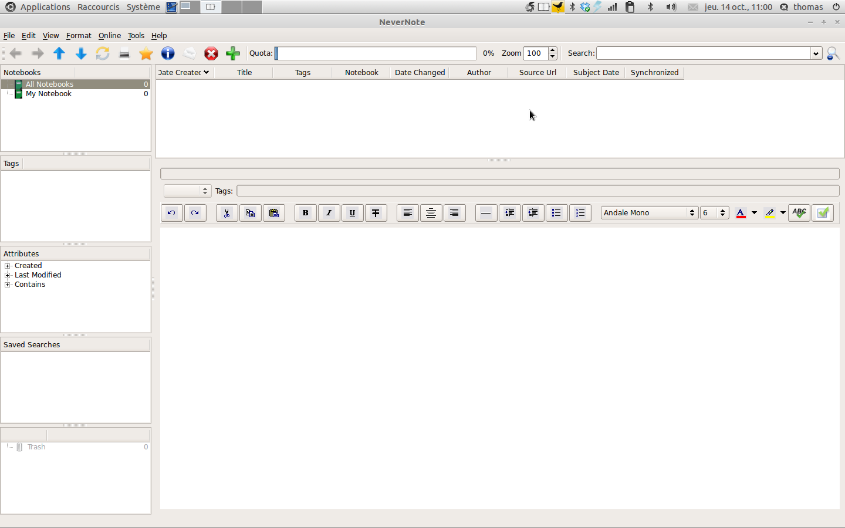Insert a to-do checkbox
The width and height of the screenshot is (845, 528).
click(x=823, y=213)
